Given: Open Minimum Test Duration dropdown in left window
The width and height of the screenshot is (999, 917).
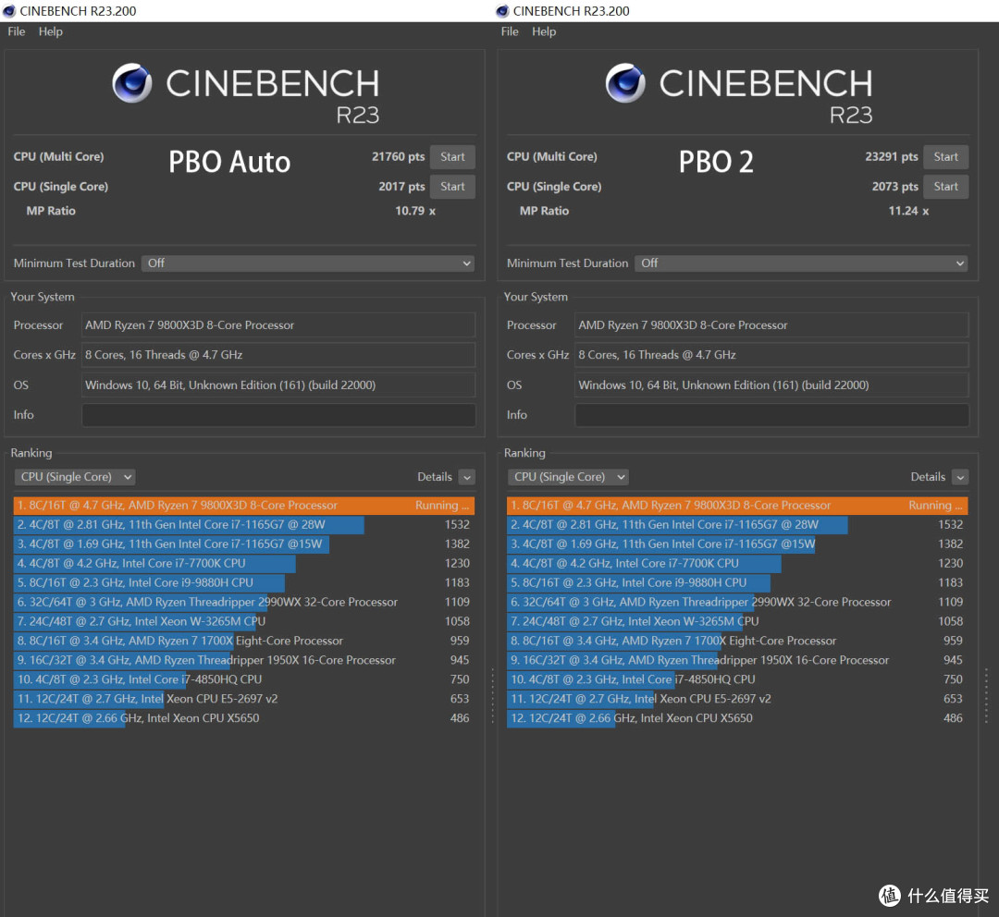Looking at the screenshot, I should coord(308,263).
